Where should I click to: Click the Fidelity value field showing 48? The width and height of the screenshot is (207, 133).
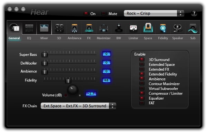106,80
